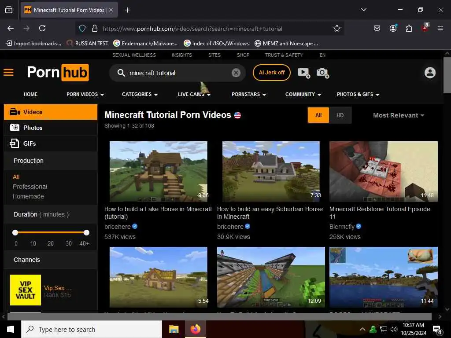Screen dimensions: 451x338
Task: Open the Trust & Safety top link
Action: point(284,55)
